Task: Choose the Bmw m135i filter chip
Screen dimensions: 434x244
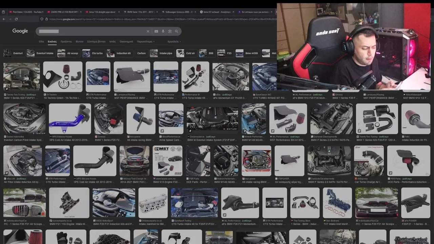Action: [x=248, y=53]
